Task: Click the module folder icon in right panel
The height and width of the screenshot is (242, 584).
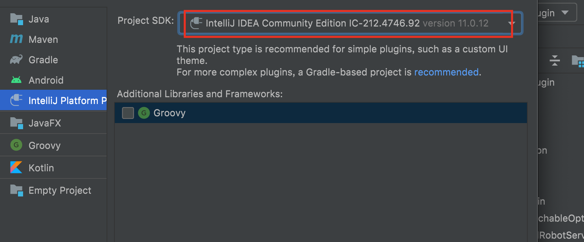Action: click(x=579, y=60)
